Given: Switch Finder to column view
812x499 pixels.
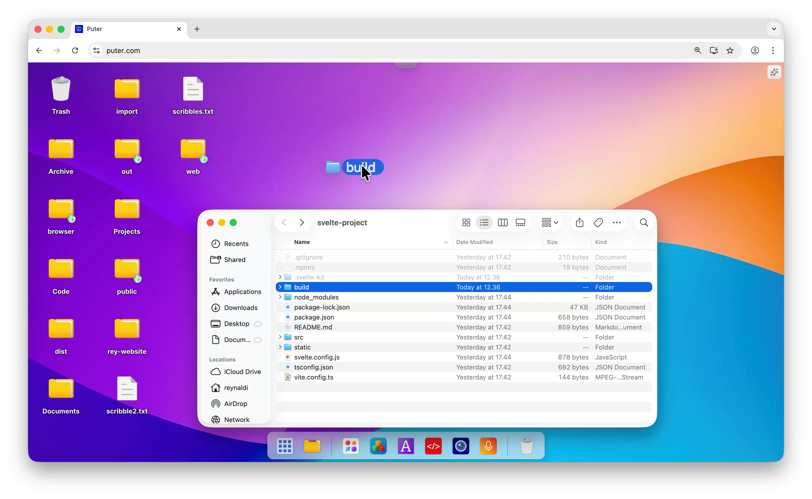Looking at the screenshot, I should [x=502, y=222].
